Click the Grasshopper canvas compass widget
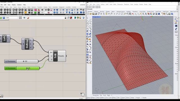Screen dimensions: 180x101 (x=83, y=95)
